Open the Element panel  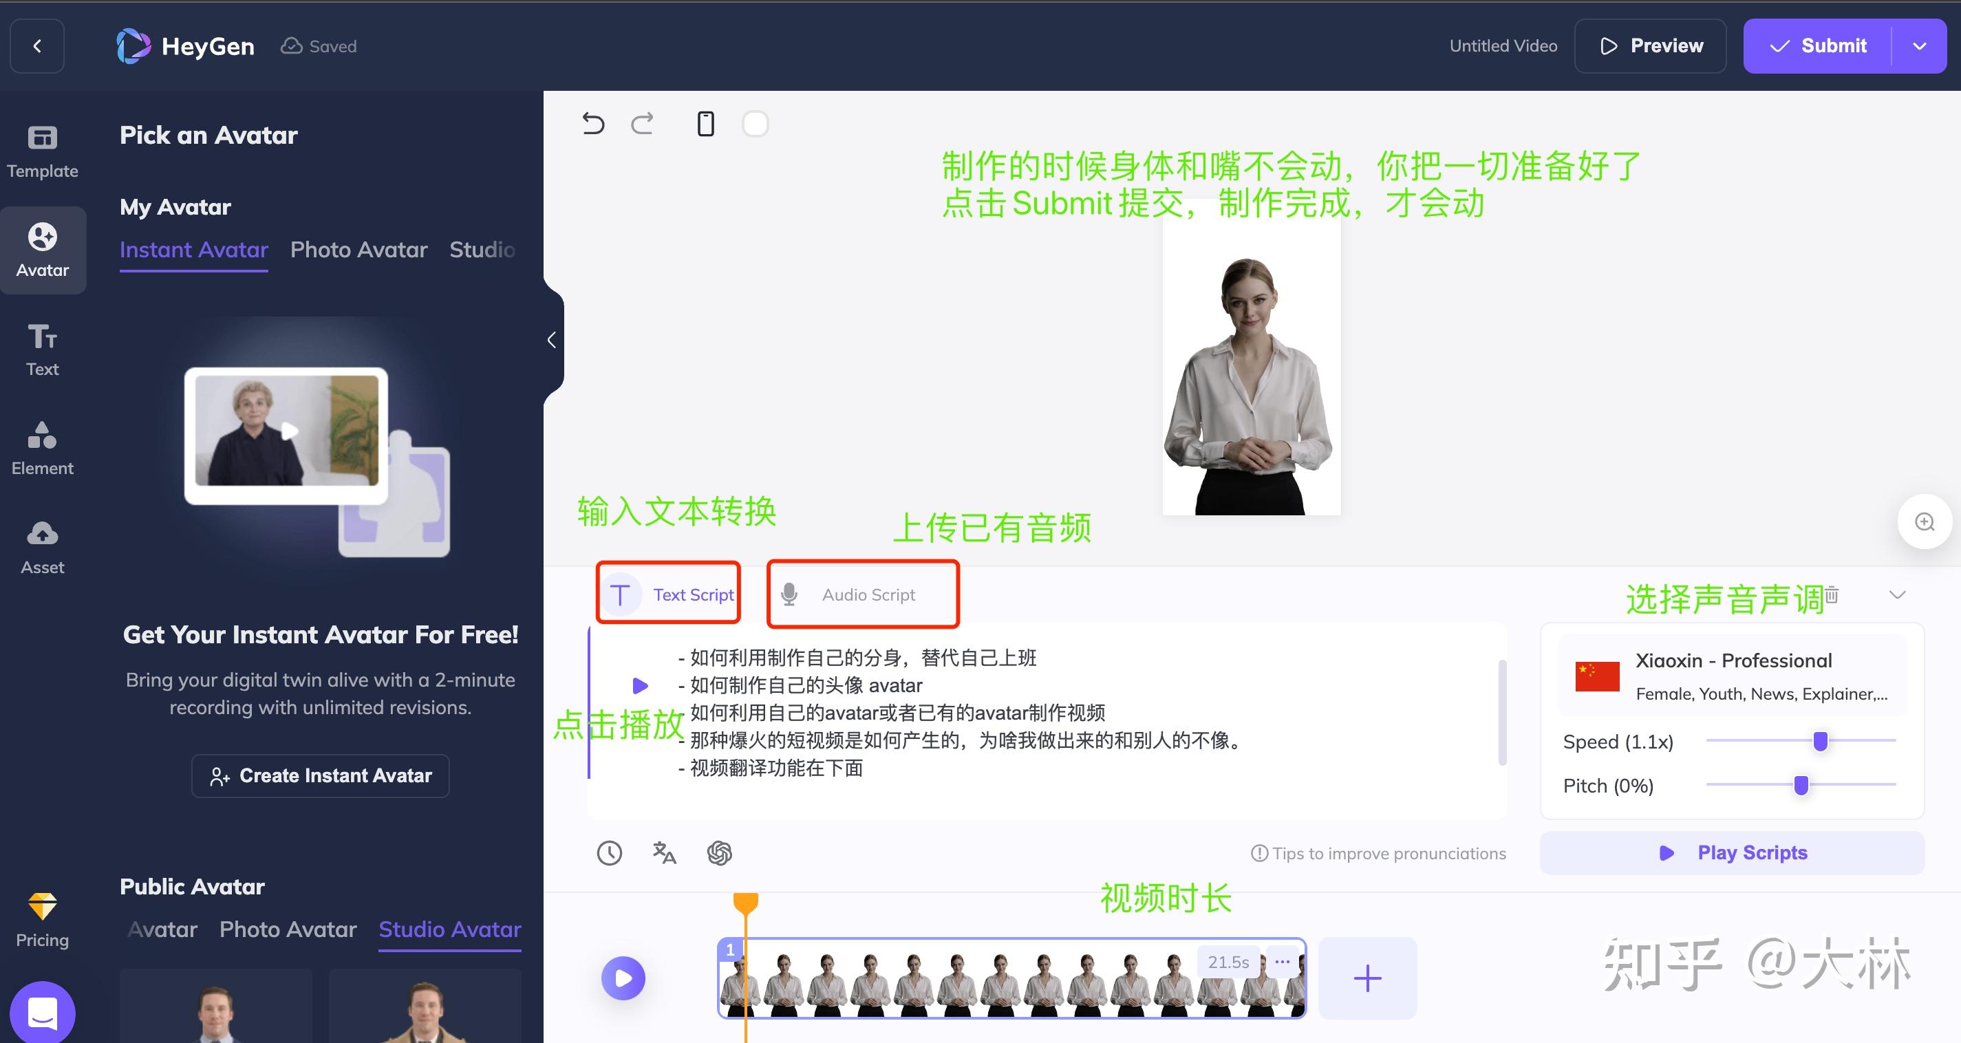pyautogui.click(x=42, y=448)
